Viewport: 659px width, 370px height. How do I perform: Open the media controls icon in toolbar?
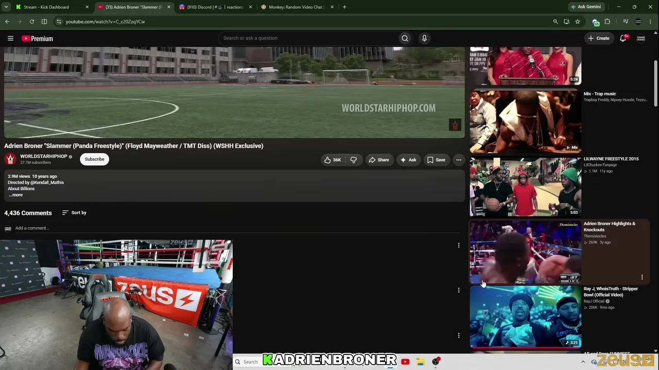[626, 22]
